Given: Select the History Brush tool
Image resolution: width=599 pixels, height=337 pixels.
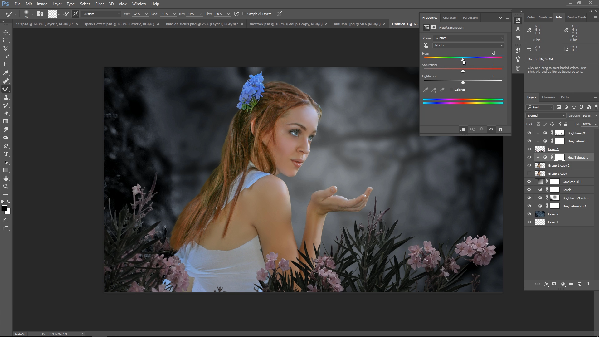Looking at the screenshot, I should point(6,105).
